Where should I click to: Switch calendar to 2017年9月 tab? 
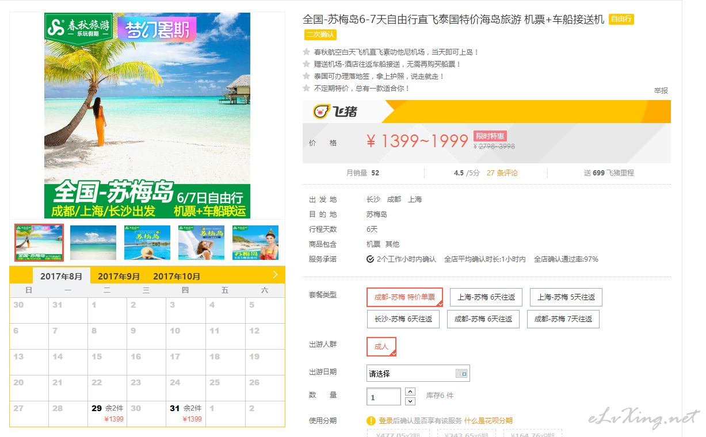(x=119, y=276)
